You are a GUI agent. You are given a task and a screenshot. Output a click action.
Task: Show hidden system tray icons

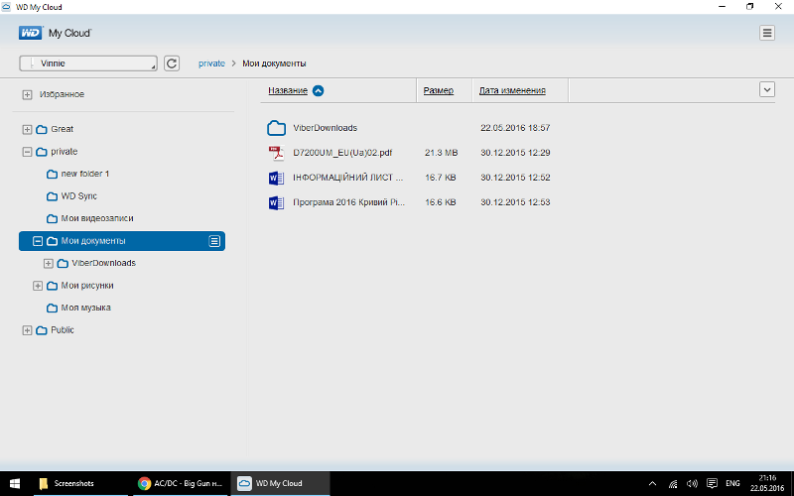(x=652, y=483)
